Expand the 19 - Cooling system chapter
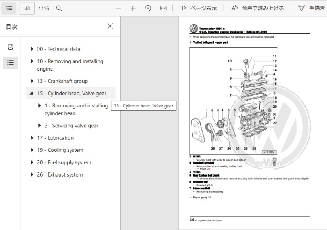 point(32,150)
